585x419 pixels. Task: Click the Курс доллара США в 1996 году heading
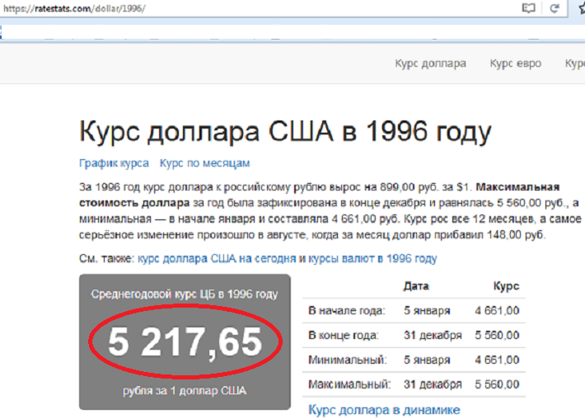point(285,131)
